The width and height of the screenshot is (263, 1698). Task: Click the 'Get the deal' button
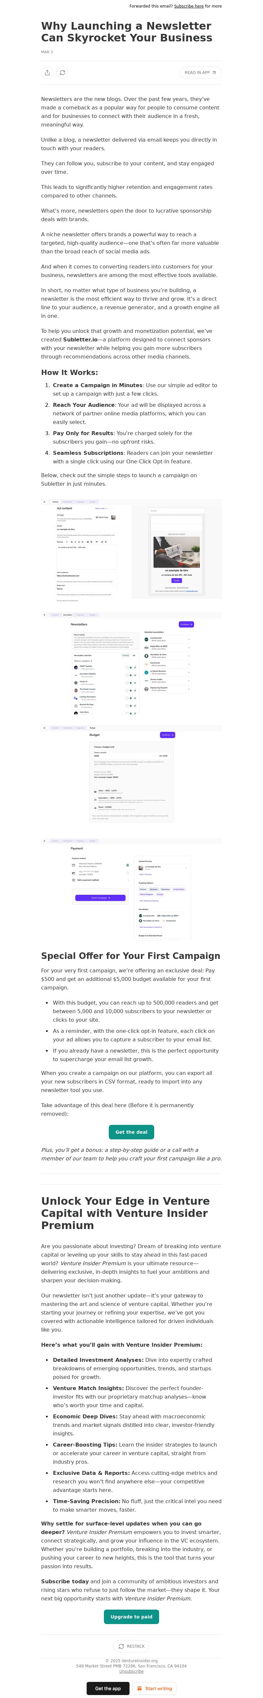(131, 1132)
